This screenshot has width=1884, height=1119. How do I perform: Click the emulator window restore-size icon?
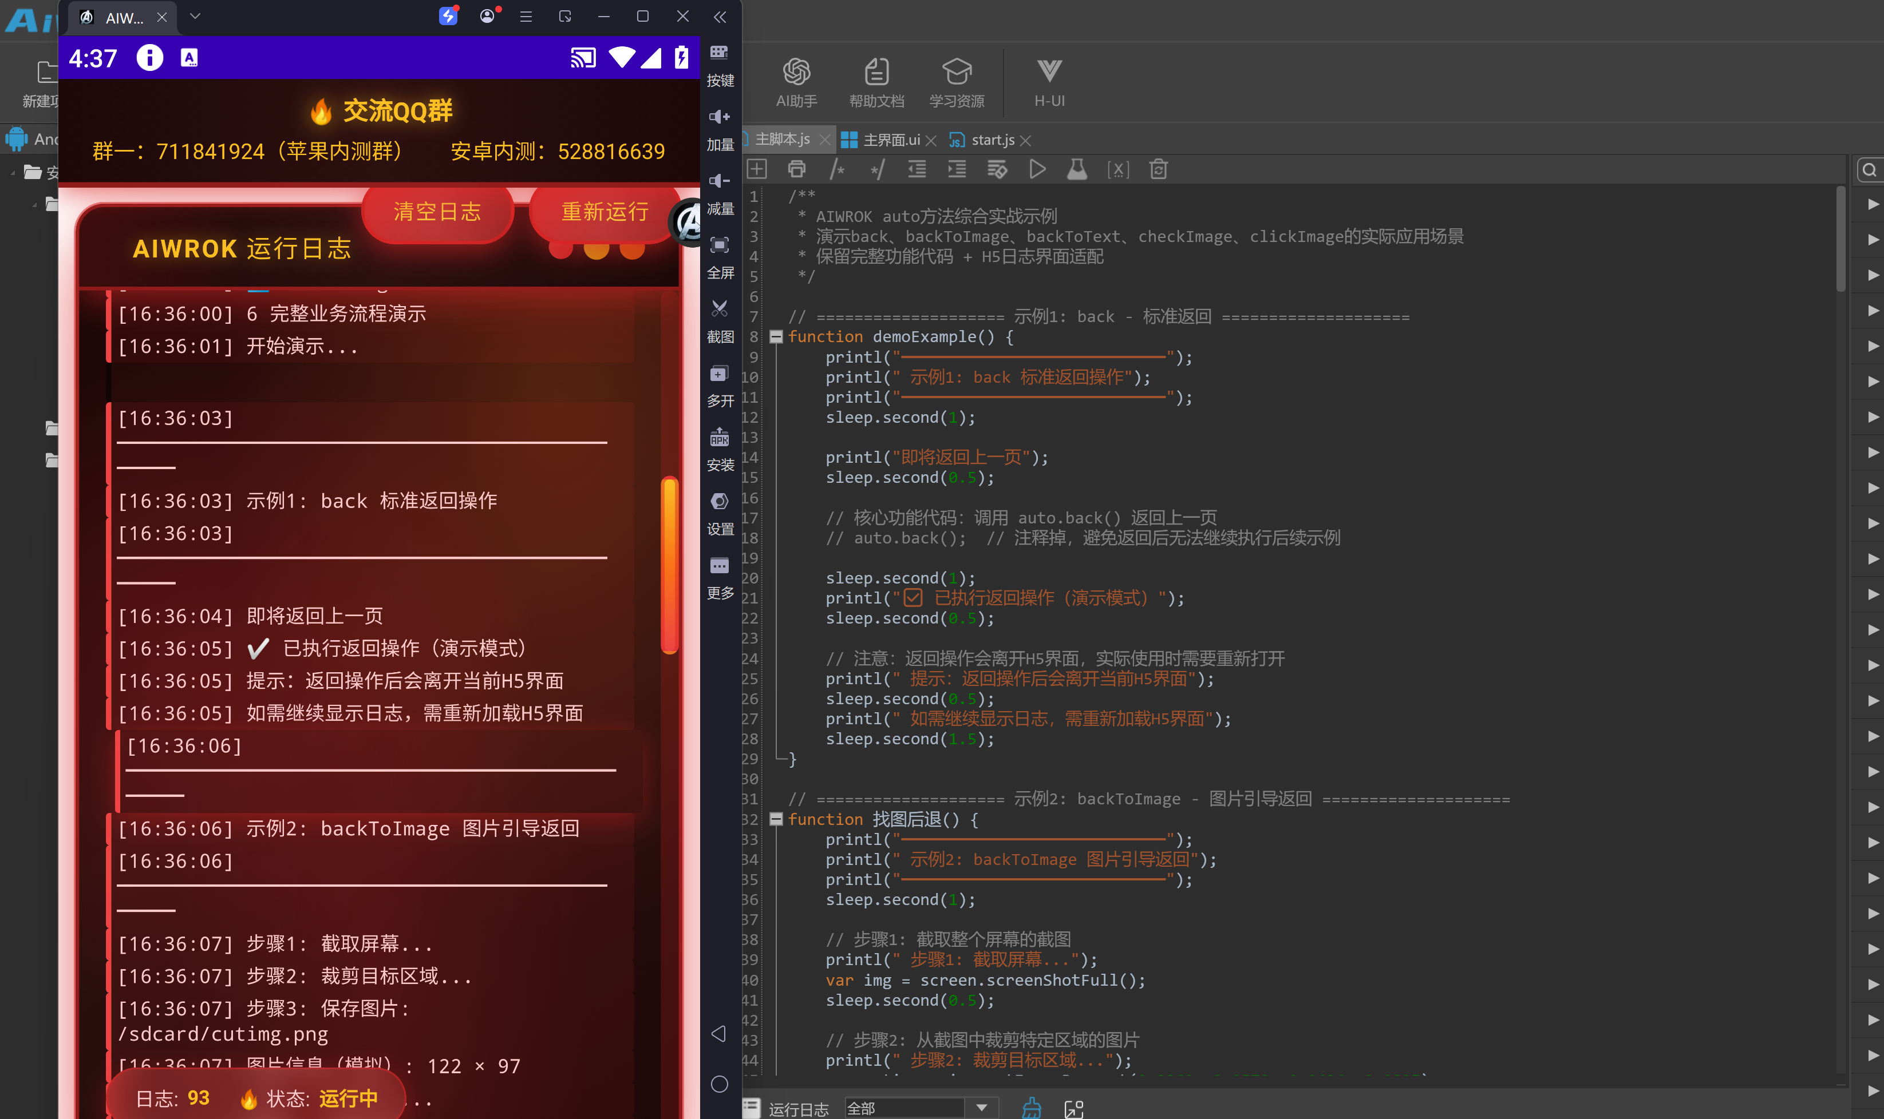(565, 16)
